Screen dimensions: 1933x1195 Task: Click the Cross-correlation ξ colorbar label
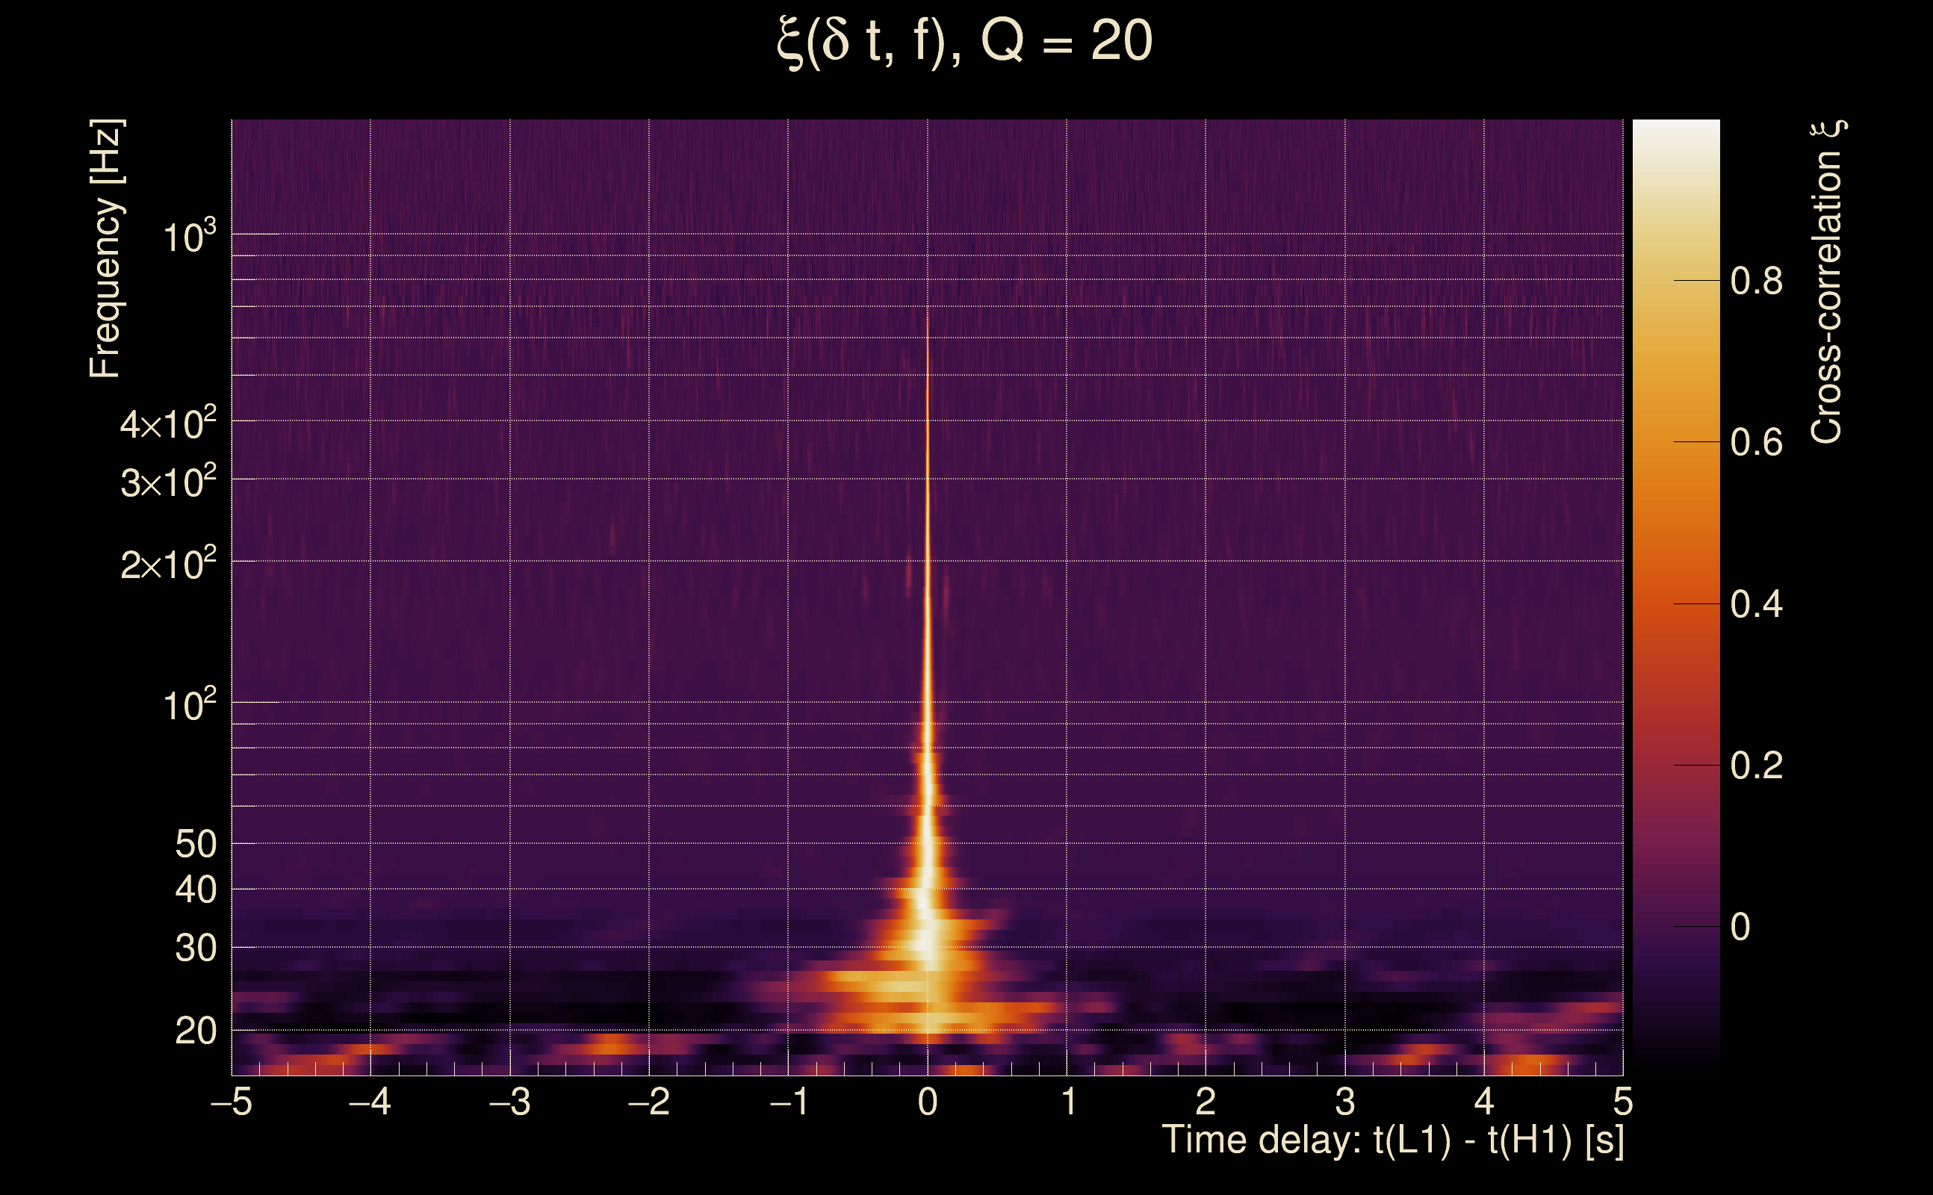[1827, 282]
